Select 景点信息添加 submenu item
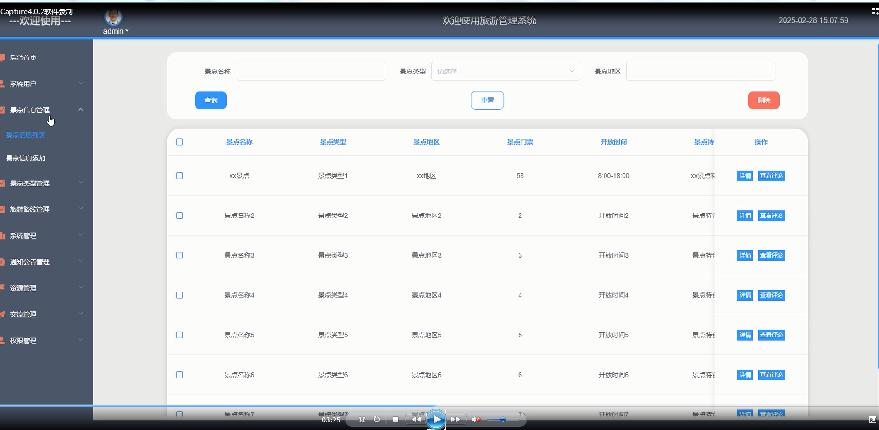 pos(26,159)
